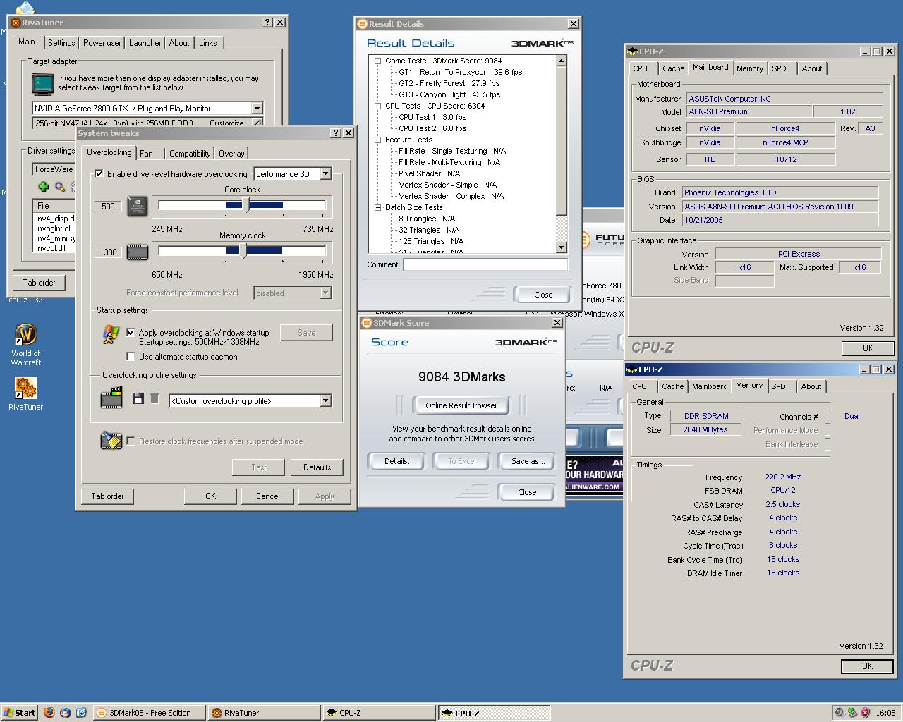Click scroll down arrow in Result Details list

pos(562,247)
